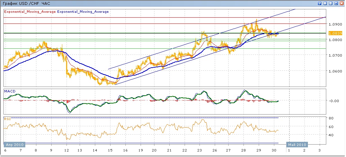Maximize the USD/CHF chart window
346x157 pixels.
[x=336, y=3]
